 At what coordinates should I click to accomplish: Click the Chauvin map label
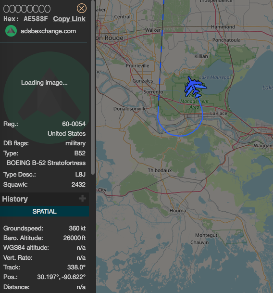199,242
